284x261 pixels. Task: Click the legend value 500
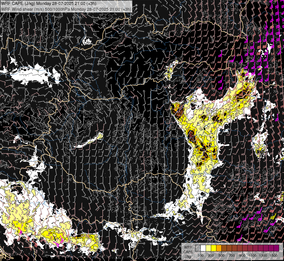[x=221, y=255]
